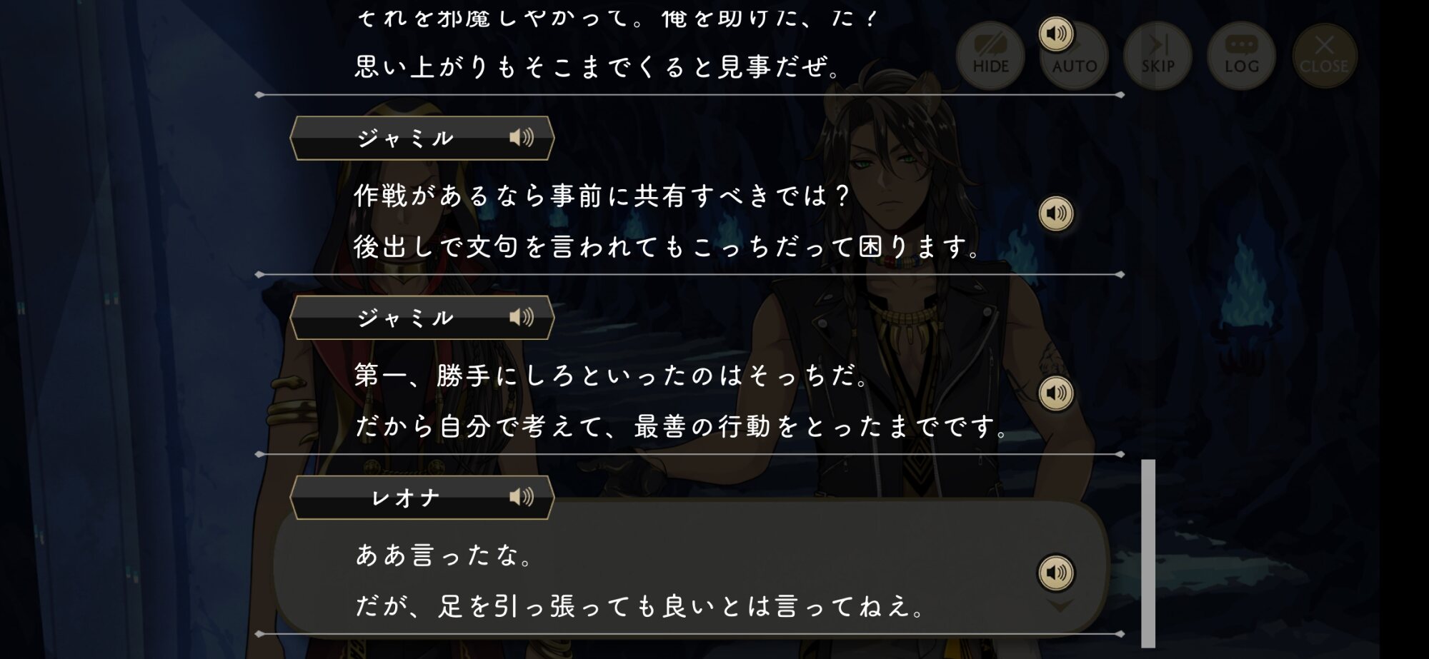Click the 後出しで文句 dialogue text
The width and height of the screenshot is (1429, 659).
[x=667, y=247]
